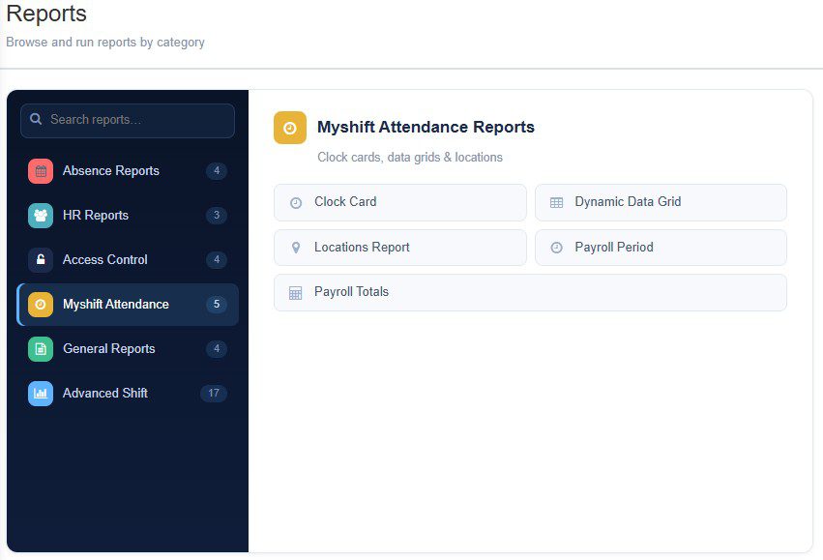
Task: Click the Access Control count badge 4
Action: [217, 260]
